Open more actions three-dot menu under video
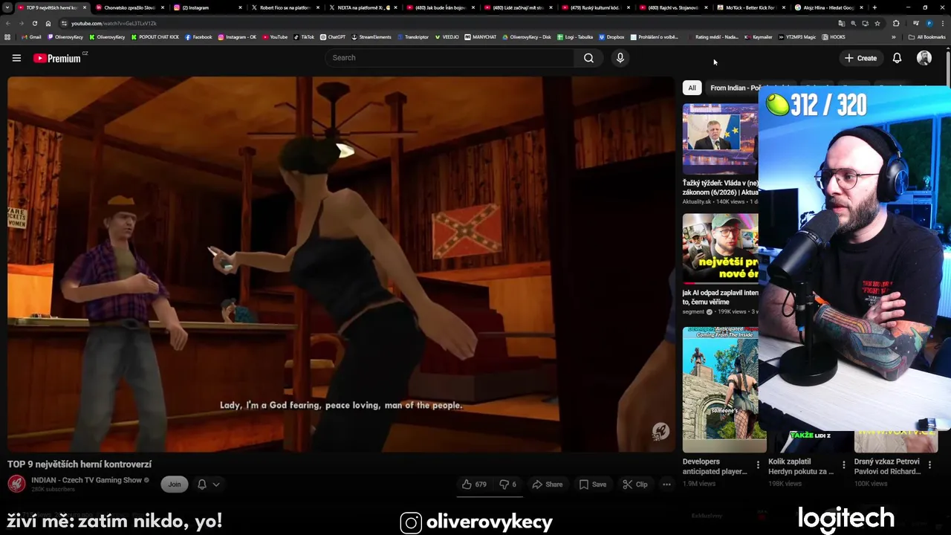Image resolution: width=951 pixels, height=535 pixels. 666,484
